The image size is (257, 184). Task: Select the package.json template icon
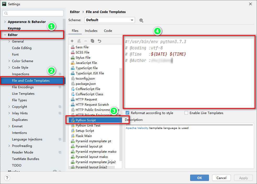click(73, 84)
